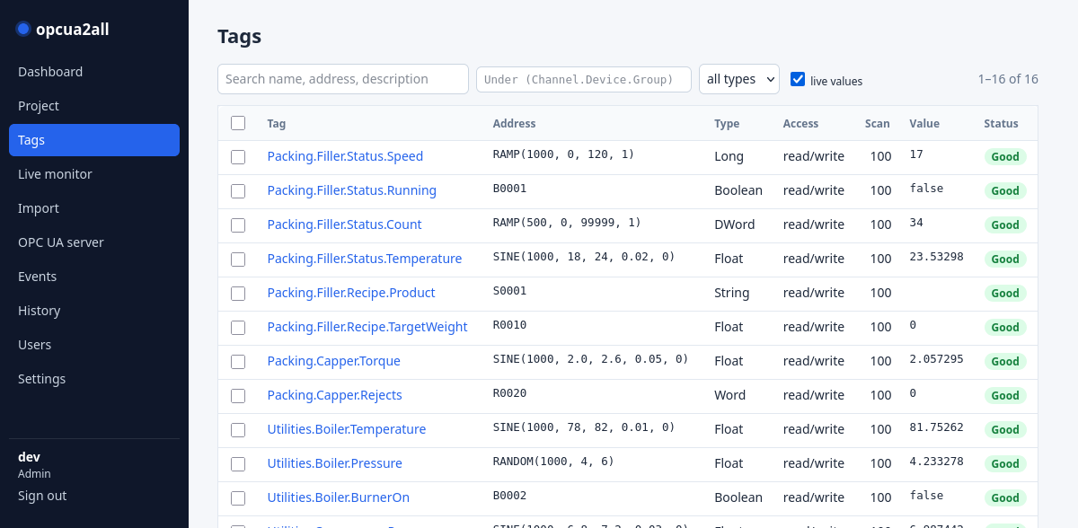The image size is (1078, 528).
Task: Tick the Utilities.Boiler.BurnerOn row checkbox
Action: tap(238, 498)
